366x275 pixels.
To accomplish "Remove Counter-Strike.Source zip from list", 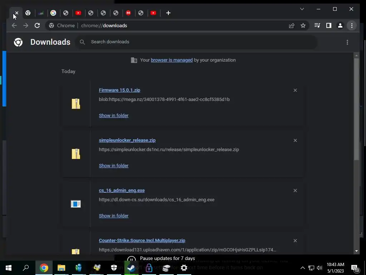I will (295, 241).
